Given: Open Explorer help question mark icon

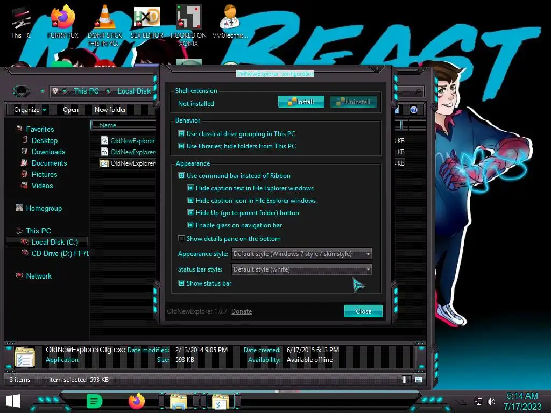Looking at the screenshot, I should click(414, 110).
